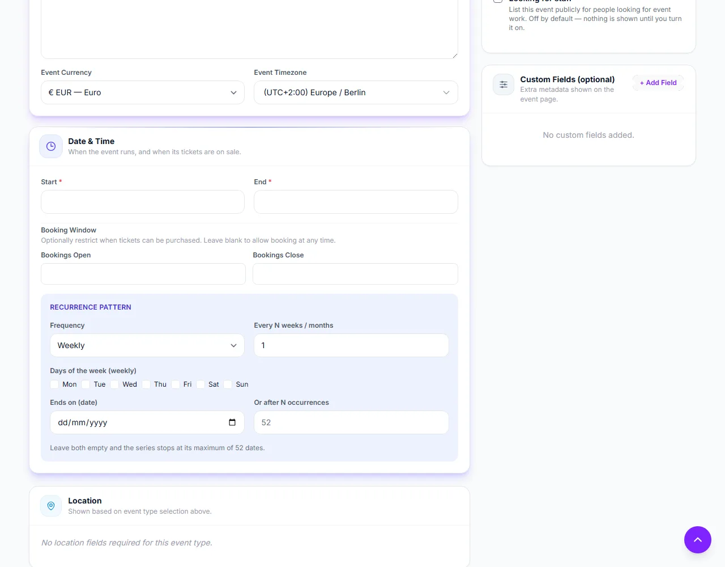This screenshot has width=725, height=567.
Task: Focus the Start date input field
Action: pos(143,202)
